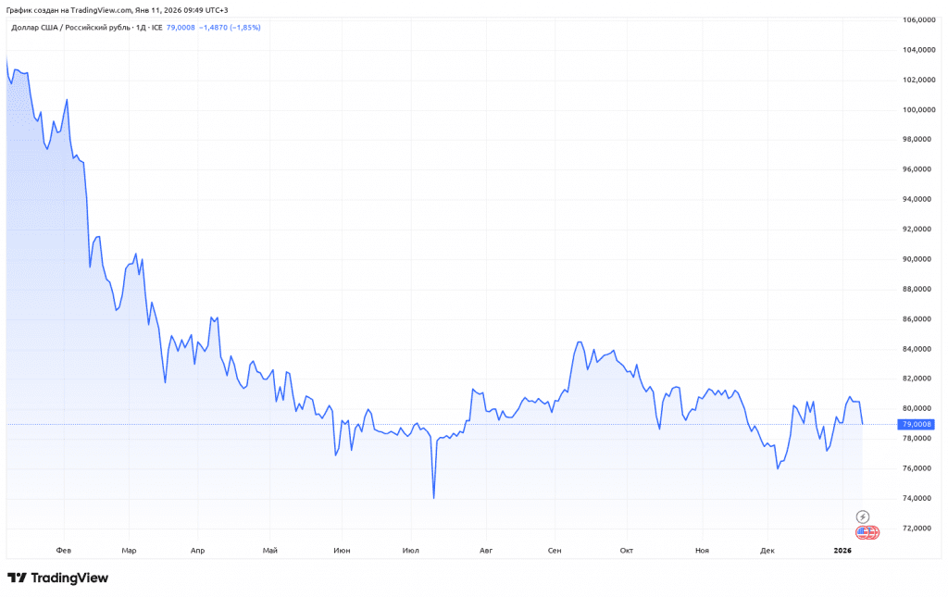The image size is (948, 597).
Task: Open the TradingView.com link in the header text
Action: (101, 10)
